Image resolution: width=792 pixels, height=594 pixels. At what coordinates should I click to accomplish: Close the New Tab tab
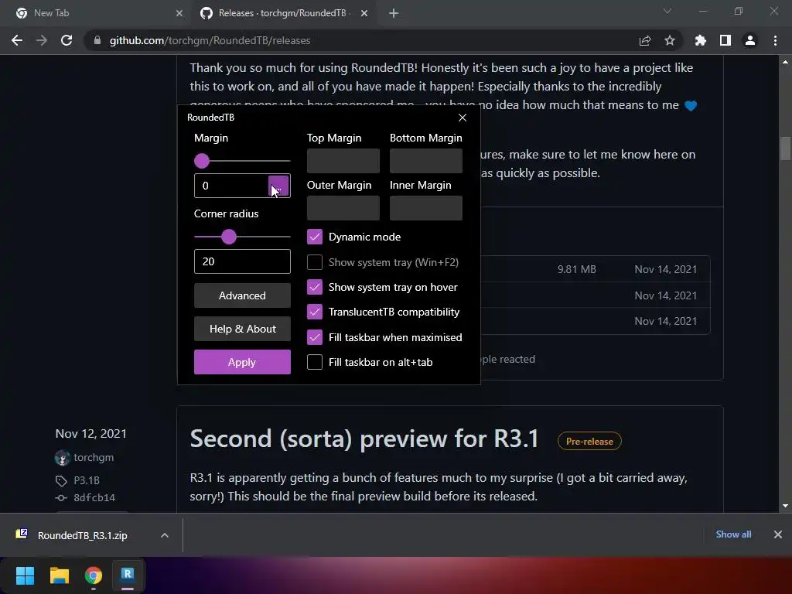click(x=179, y=13)
